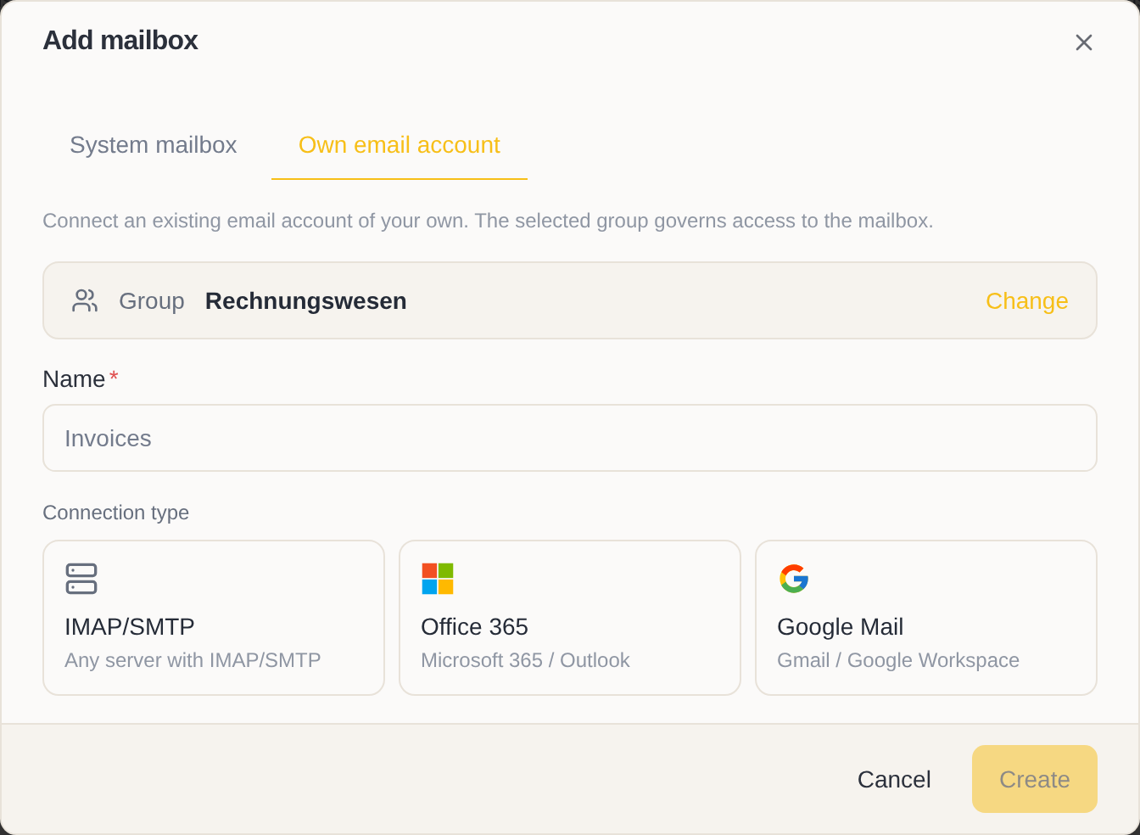
Task: Click the Rechnungswesen group name
Action: [x=306, y=301]
